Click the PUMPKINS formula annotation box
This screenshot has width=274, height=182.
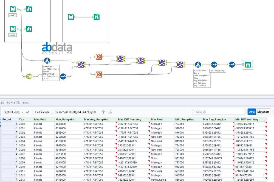51,73
